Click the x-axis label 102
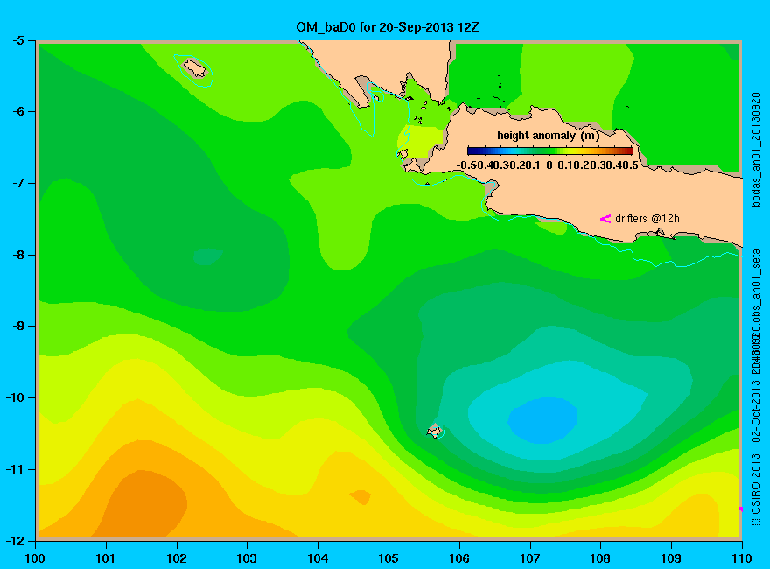The height and width of the screenshot is (569, 770). [176, 558]
